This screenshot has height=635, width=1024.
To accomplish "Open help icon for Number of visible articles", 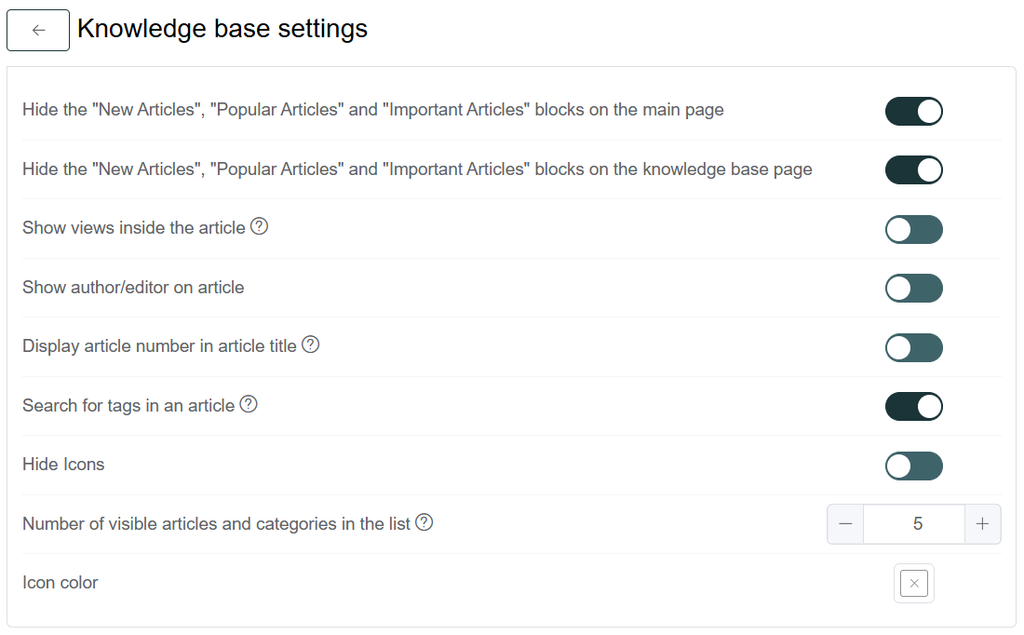I will pyautogui.click(x=424, y=522).
